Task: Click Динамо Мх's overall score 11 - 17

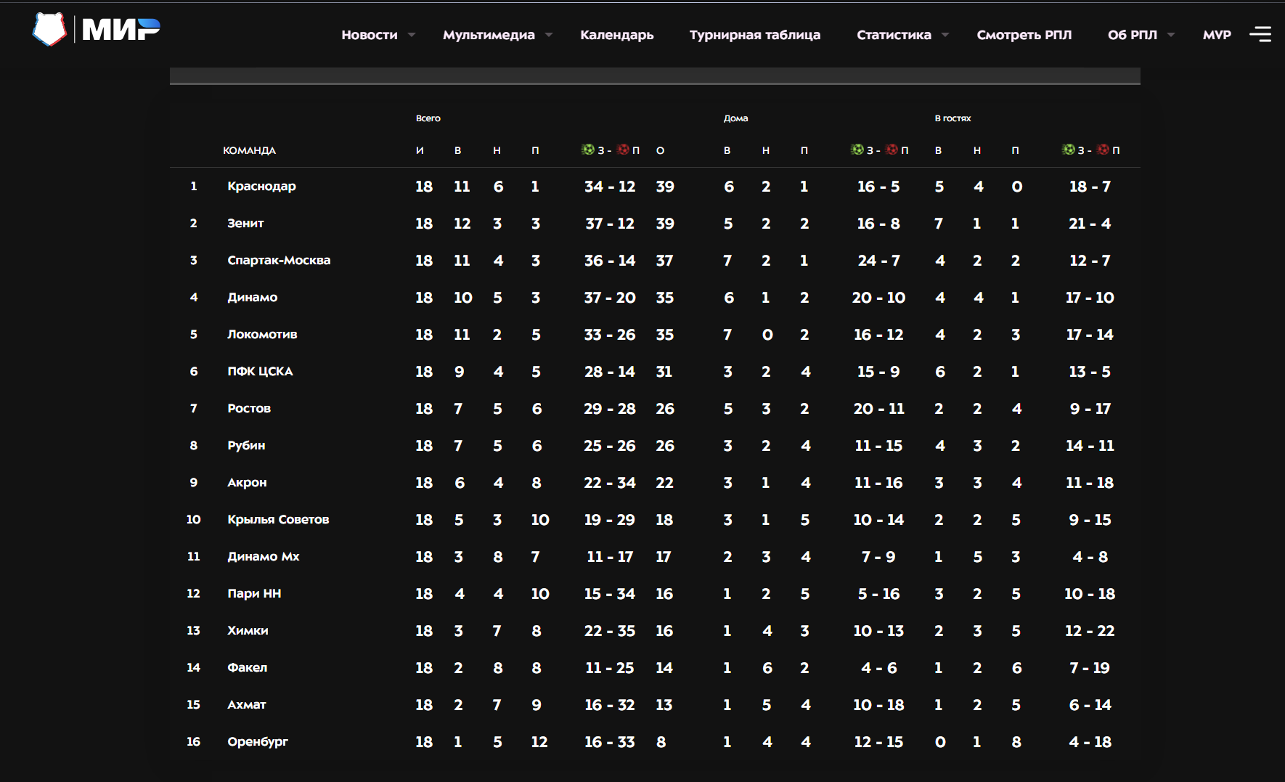Action: coord(610,557)
